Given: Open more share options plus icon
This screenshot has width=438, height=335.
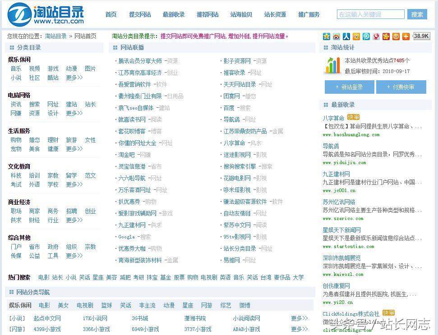Looking at the screenshot, I should coord(406,36).
